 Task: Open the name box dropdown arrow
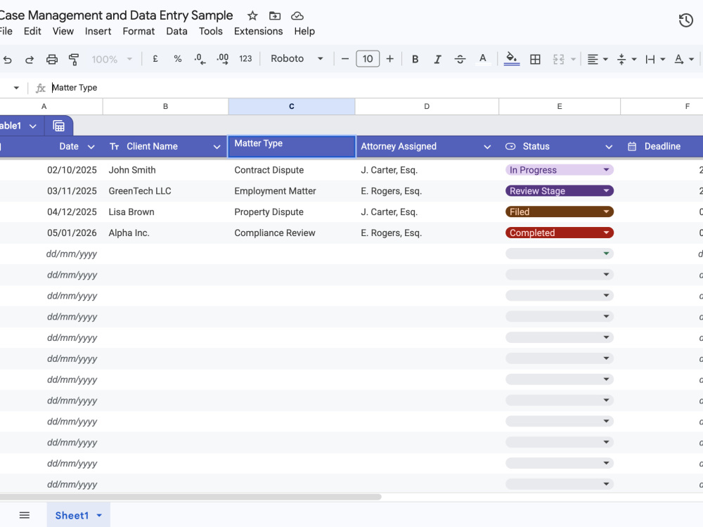(x=16, y=88)
